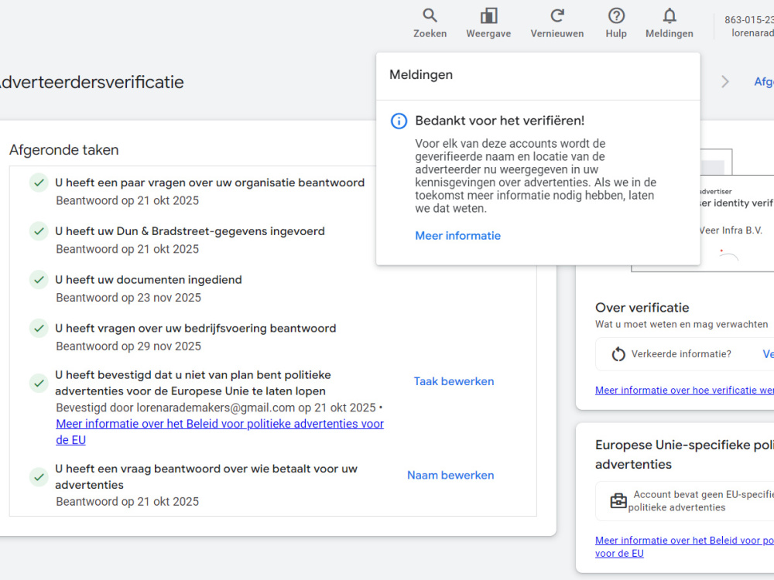Click the Vernieuwen refresh icon
This screenshot has height=580, width=774.
[557, 15]
